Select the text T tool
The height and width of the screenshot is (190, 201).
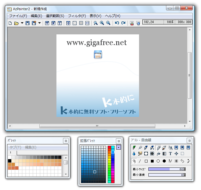click(x=170, y=153)
